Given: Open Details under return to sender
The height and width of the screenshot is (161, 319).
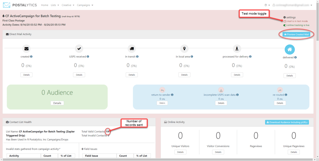Looking at the screenshot, I should click(x=162, y=103).
